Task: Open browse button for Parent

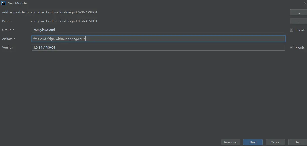Action: tap(298, 21)
